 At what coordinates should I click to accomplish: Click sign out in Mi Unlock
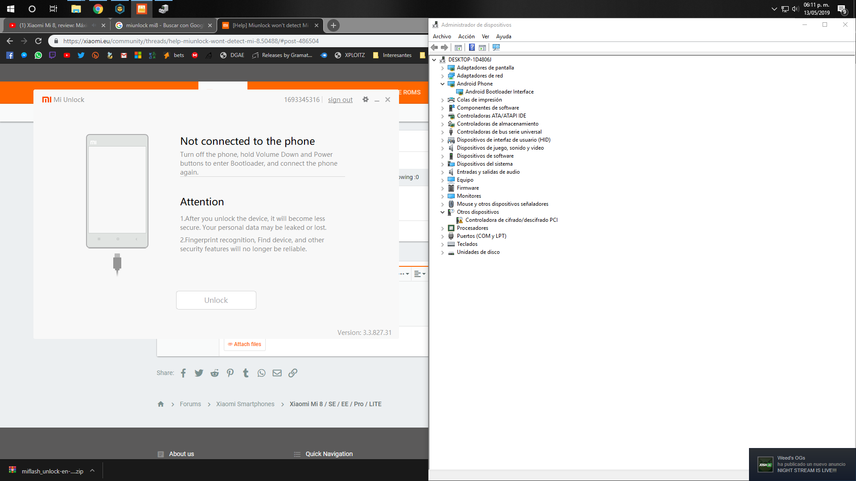(340, 100)
